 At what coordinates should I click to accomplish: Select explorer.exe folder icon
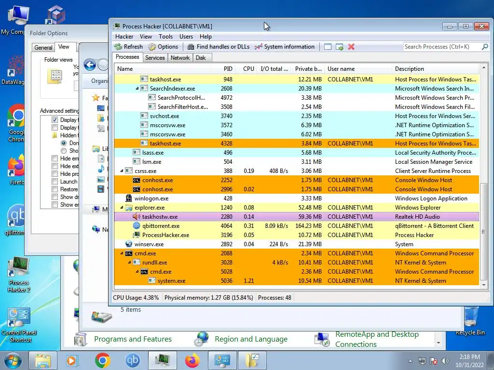point(128,207)
